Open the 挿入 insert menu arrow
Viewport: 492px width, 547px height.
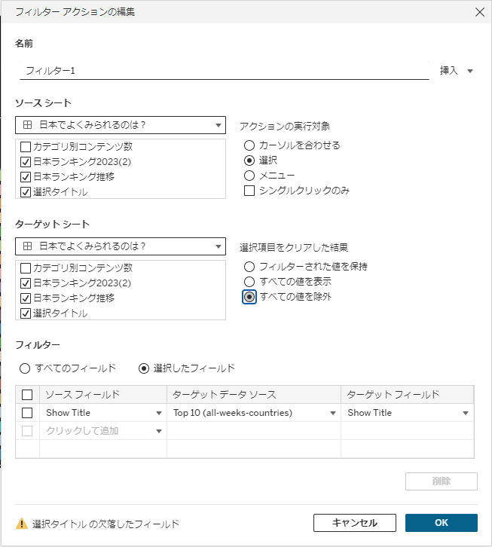pyautogui.click(x=470, y=71)
